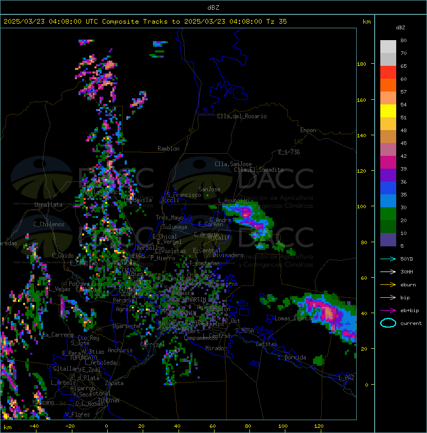This screenshot has width=427, height=433.
Task: Click the 'Composite Tracks' header timestamp text
Action: (145, 22)
